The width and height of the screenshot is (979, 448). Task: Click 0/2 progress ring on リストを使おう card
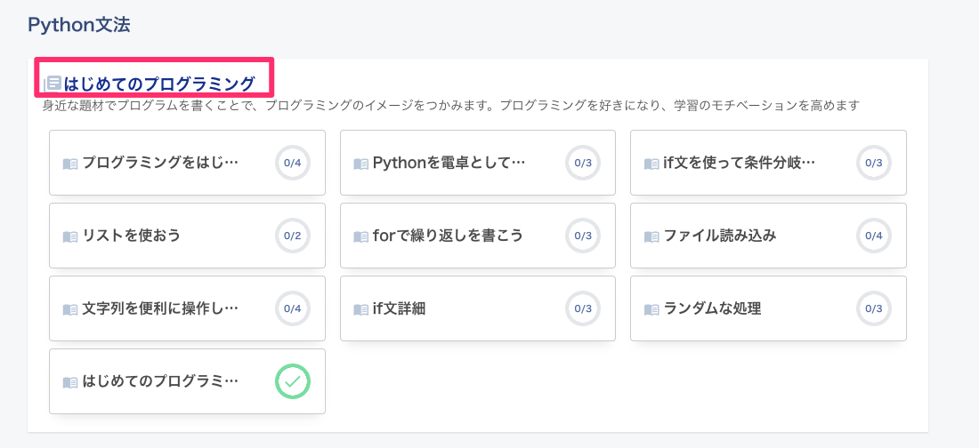293,236
